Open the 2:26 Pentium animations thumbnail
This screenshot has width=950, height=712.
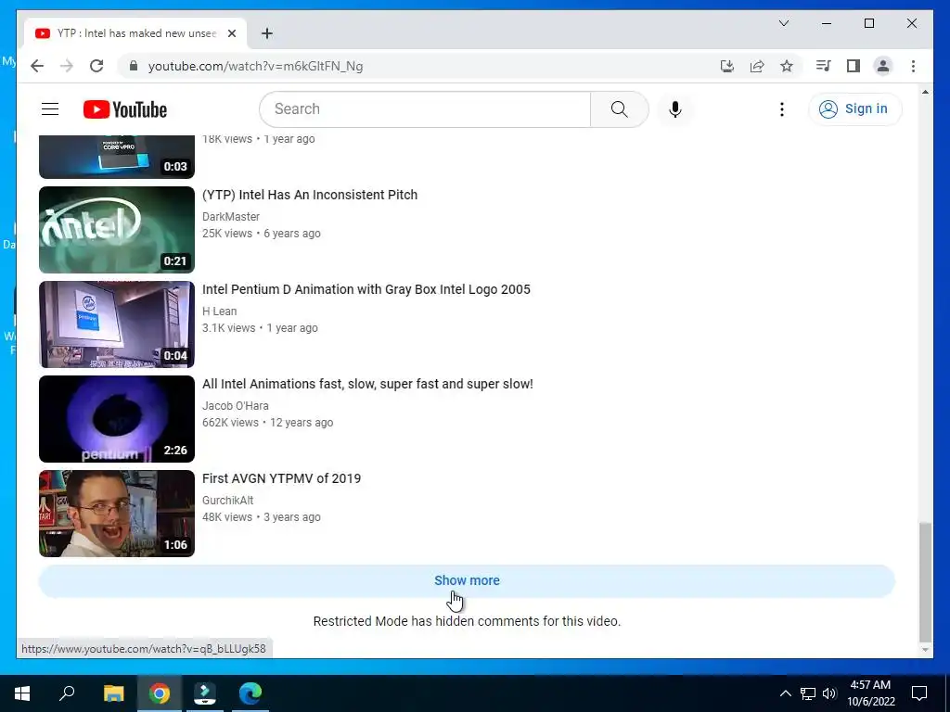(x=116, y=418)
